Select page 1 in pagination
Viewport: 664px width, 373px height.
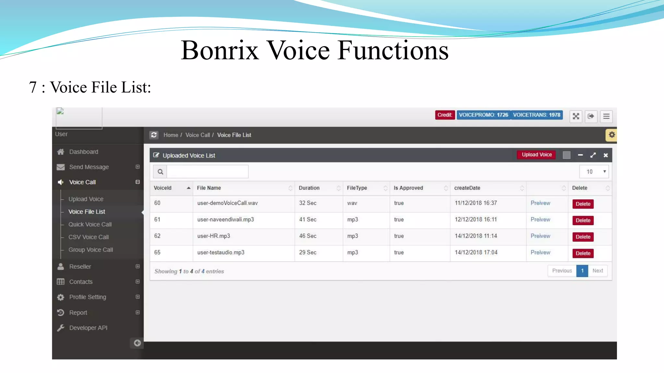point(582,271)
